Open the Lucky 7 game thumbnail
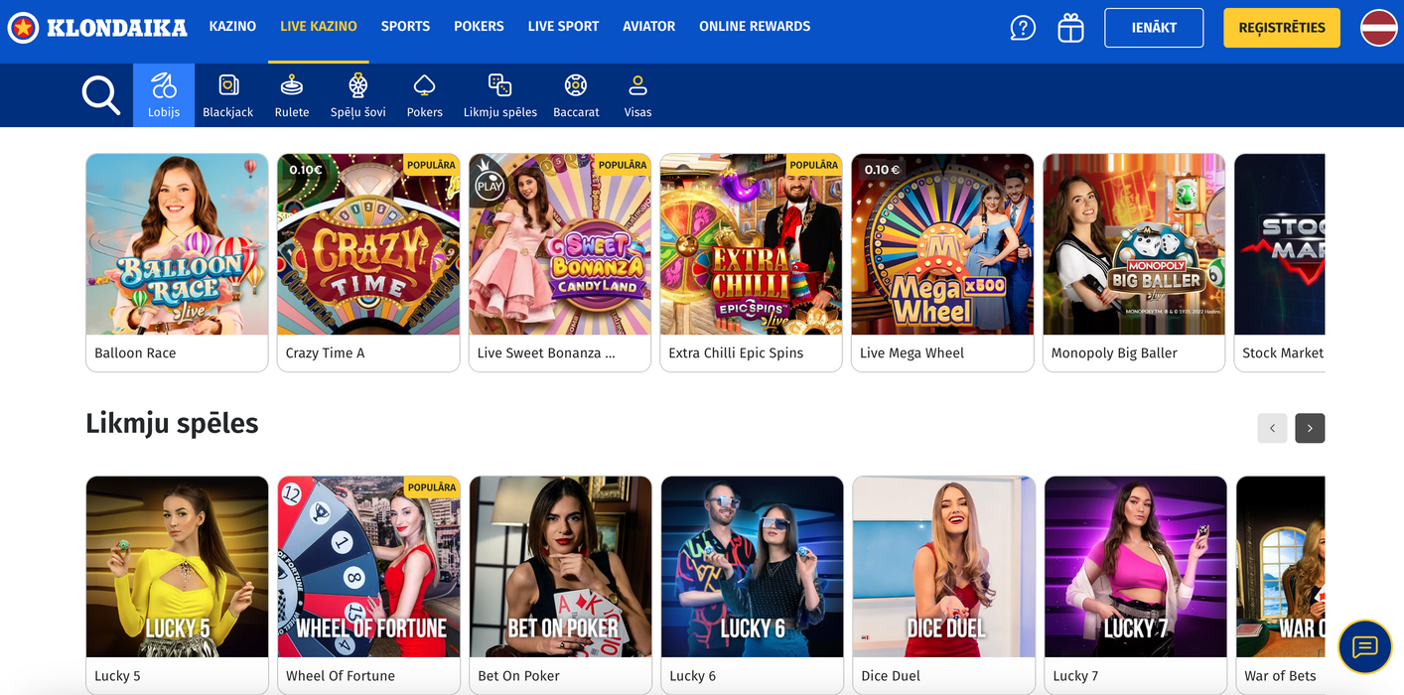The width and height of the screenshot is (1404, 695). pyautogui.click(x=1135, y=567)
